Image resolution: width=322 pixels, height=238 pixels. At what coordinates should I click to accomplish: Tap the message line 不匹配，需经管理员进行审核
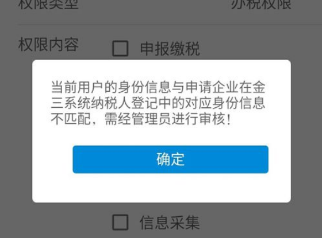(141, 119)
